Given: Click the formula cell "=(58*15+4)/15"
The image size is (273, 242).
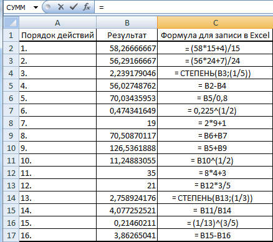Looking at the screenshot, I should [x=215, y=48].
